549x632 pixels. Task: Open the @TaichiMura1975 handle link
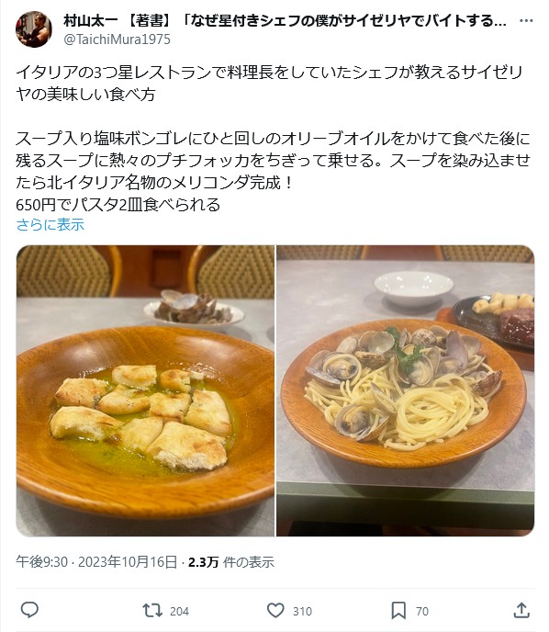117,39
